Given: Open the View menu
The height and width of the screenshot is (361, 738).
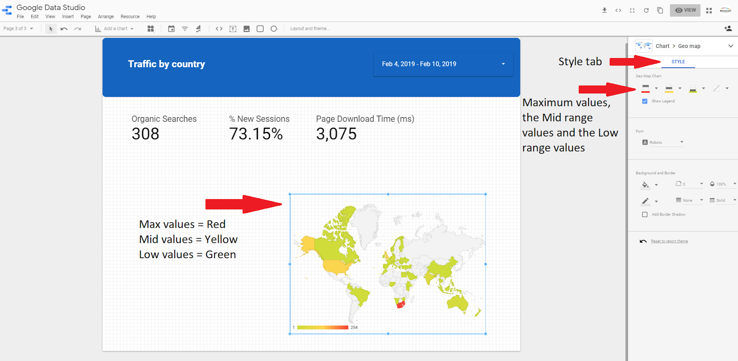Looking at the screenshot, I should tap(50, 17).
